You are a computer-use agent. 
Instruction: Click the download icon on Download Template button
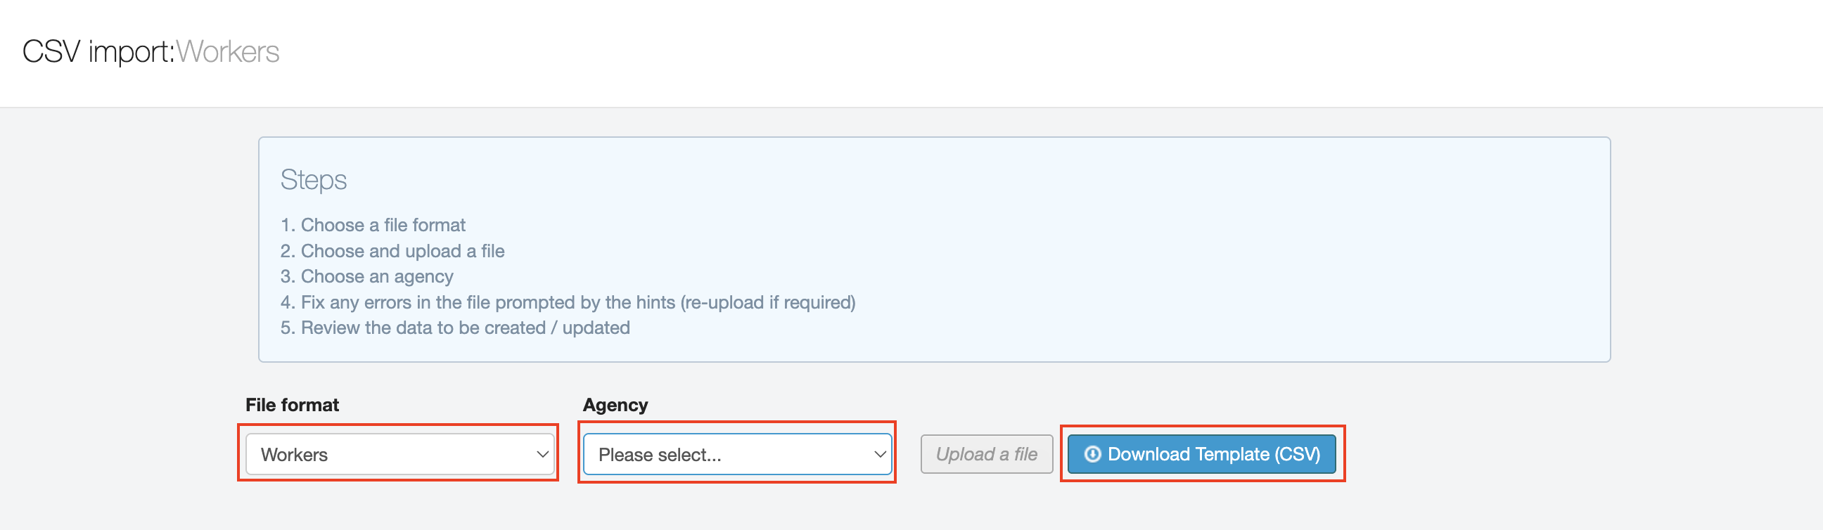(1092, 454)
